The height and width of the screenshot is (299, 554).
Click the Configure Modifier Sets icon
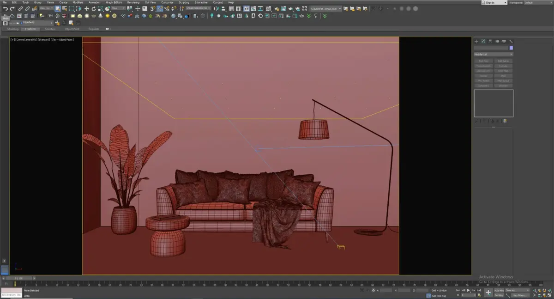click(x=505, y=121)
